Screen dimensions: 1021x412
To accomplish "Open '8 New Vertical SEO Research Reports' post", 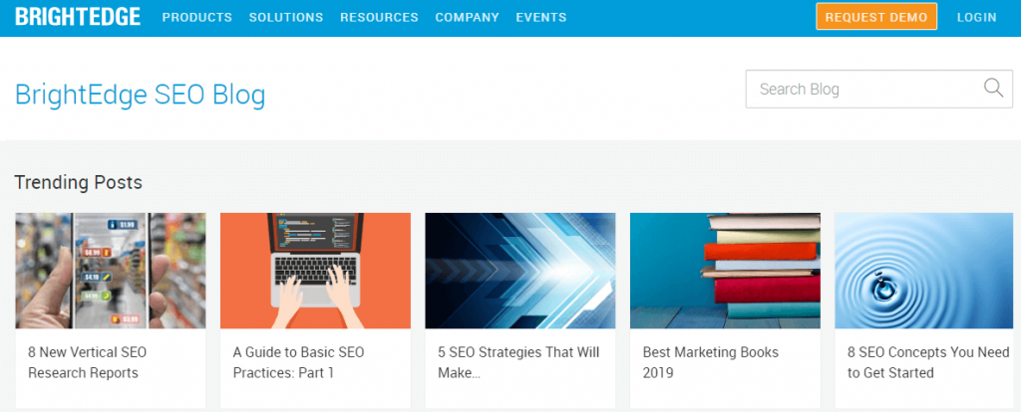I will 88,362.
